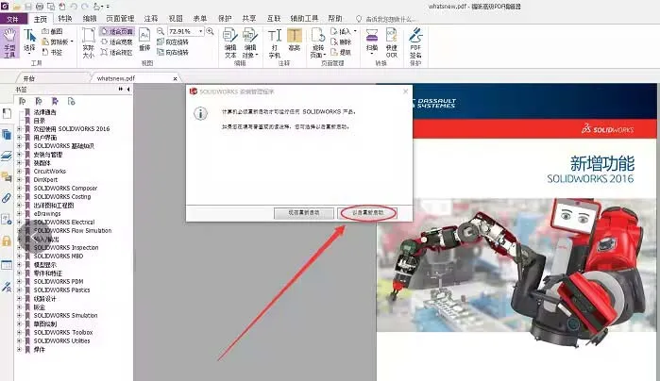Click the Reflow (重排) button
The height and width of the screenshot is (381, 660).
point(144,41)
